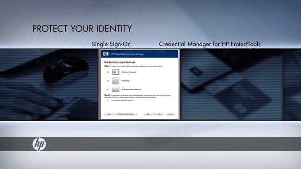Toggle the Fingerprint checkbox

[108, 81]
